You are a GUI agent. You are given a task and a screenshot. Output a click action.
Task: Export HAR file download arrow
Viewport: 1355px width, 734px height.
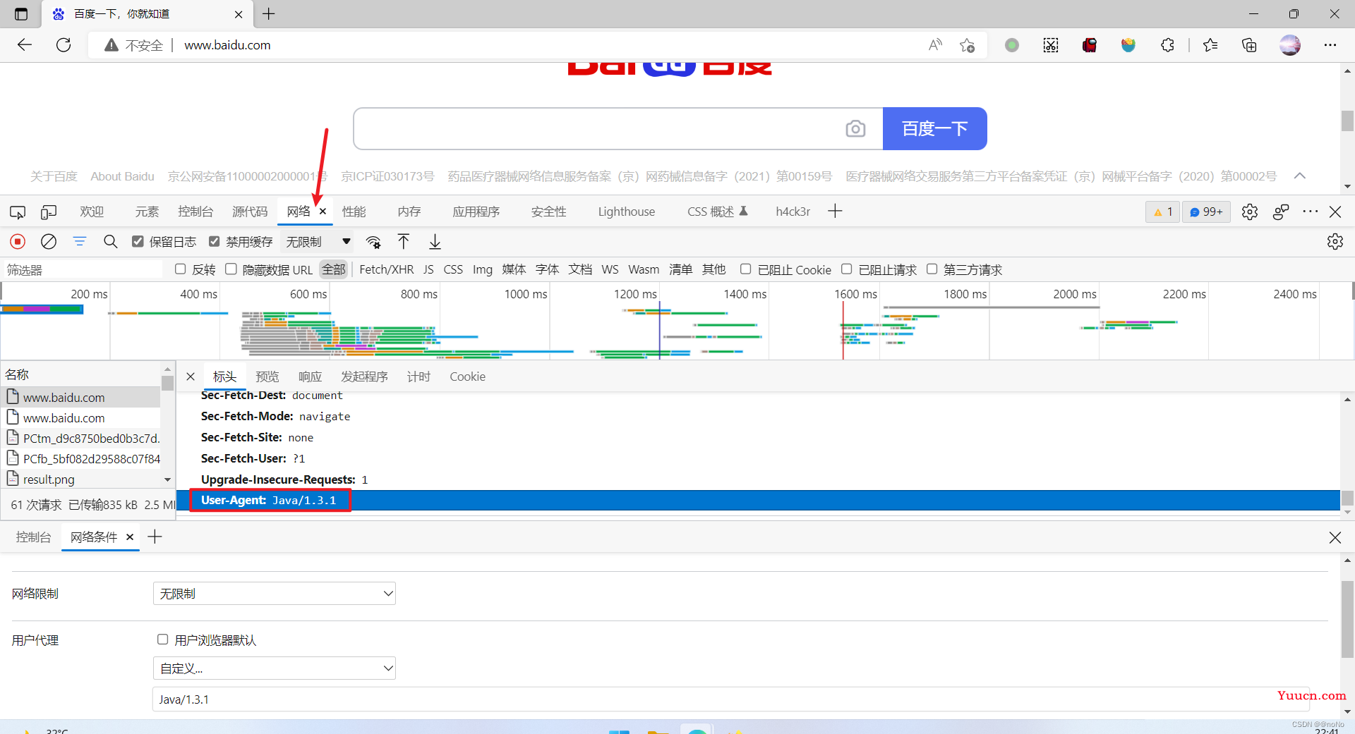click(x=435, y=242)
